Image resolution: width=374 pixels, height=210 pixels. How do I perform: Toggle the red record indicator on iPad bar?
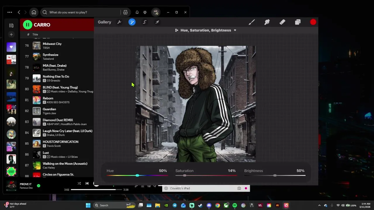246,188
